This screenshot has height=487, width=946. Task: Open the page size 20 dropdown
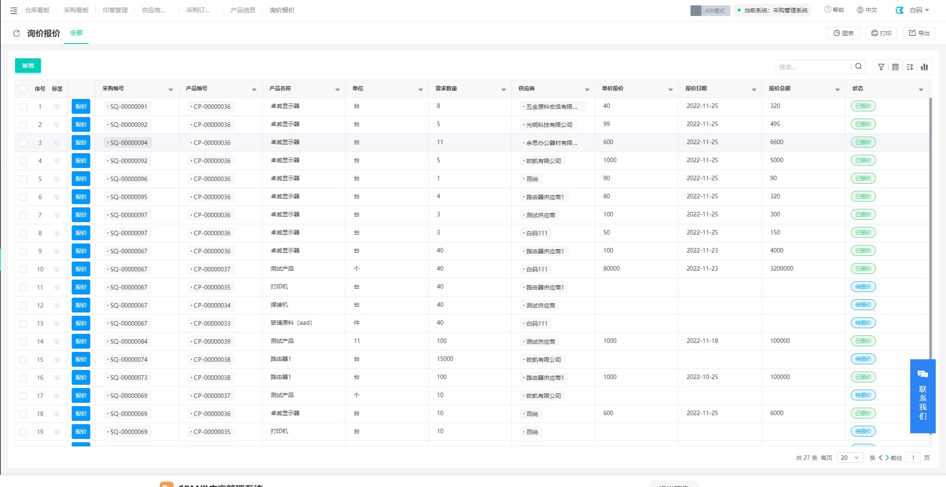(850, 457)
